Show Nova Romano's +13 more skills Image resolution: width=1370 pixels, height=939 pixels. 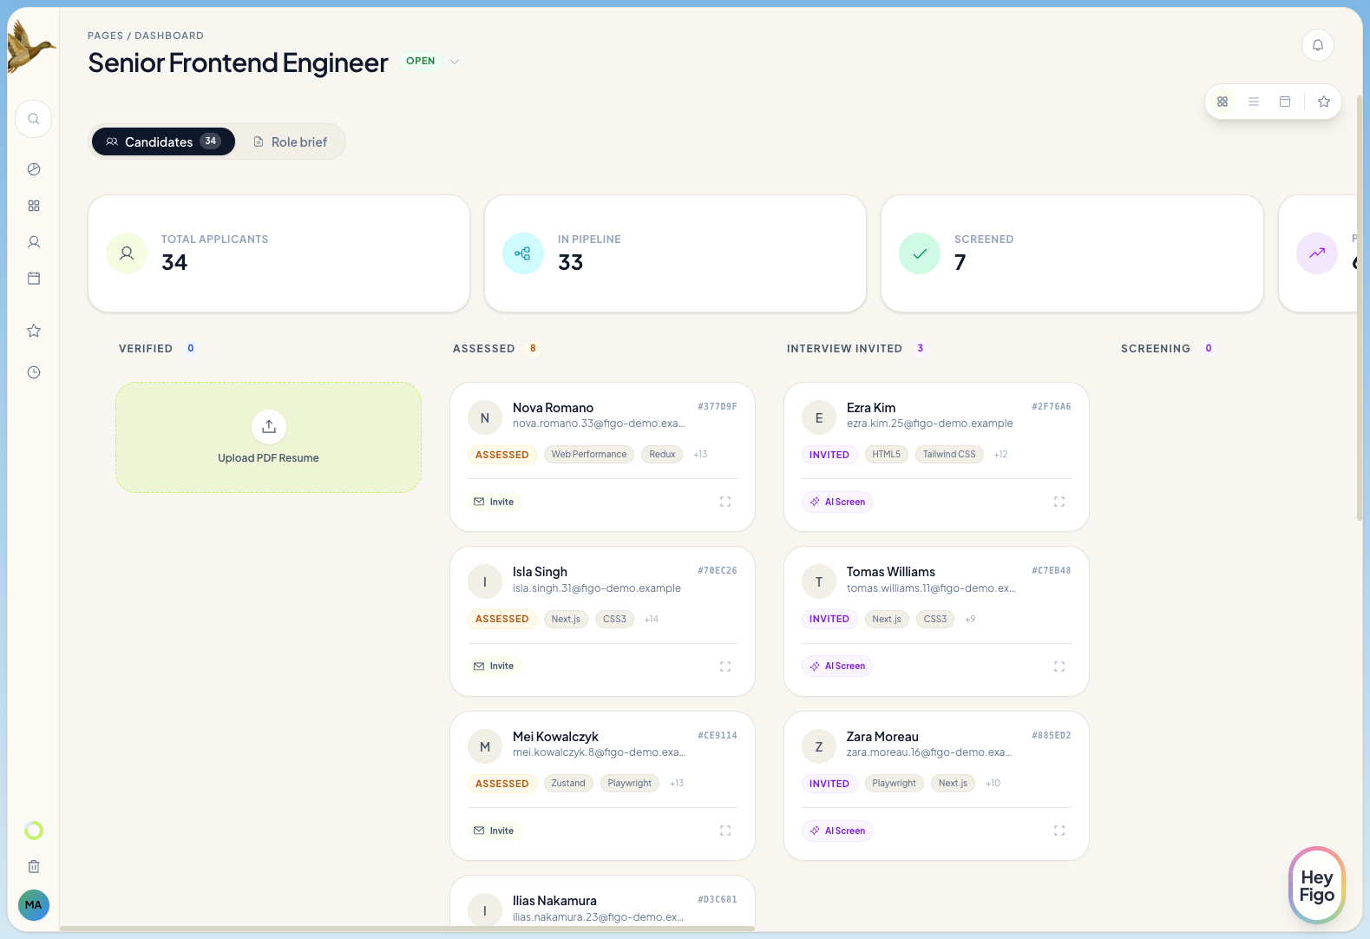(700, 455)
